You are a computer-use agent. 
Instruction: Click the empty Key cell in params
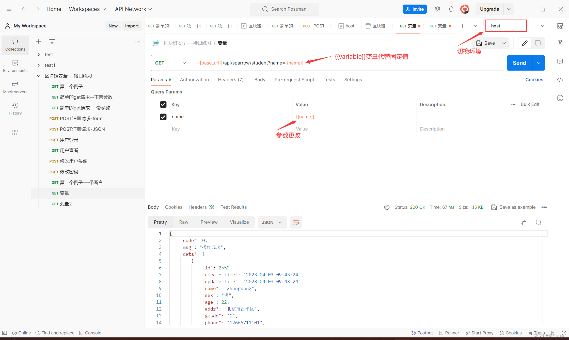tap(230, 129)
